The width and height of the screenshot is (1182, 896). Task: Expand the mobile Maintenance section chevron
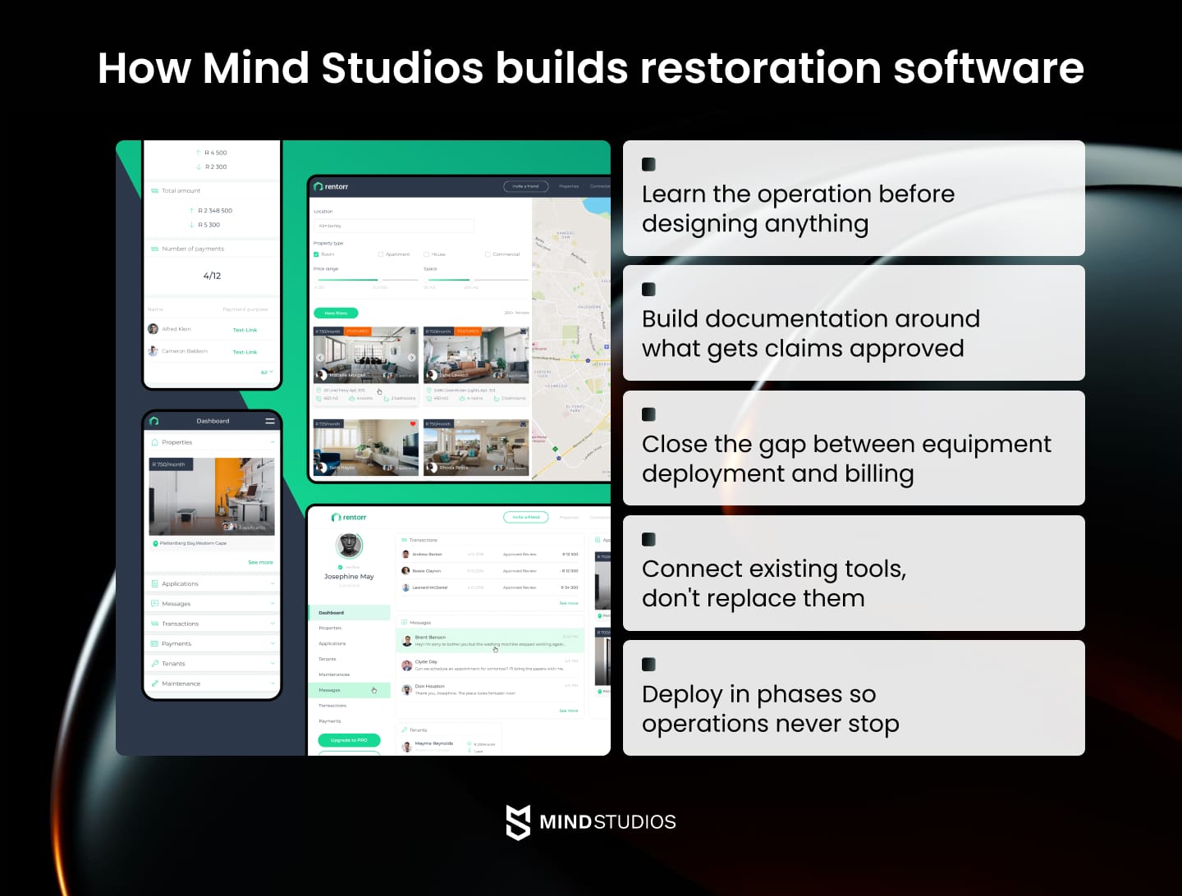click(x=272, y=683)
